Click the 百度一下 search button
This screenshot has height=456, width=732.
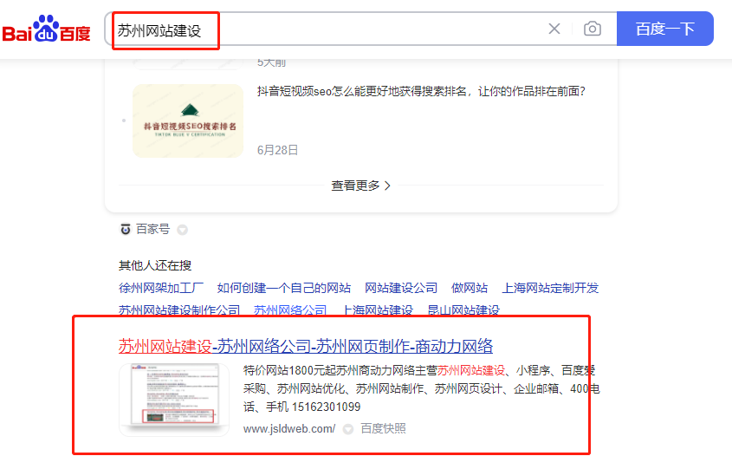(x=664, y=29)
